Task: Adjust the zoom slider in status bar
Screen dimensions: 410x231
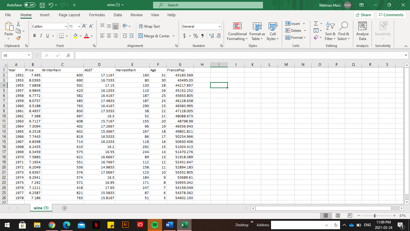Action: tap(374, 216)
